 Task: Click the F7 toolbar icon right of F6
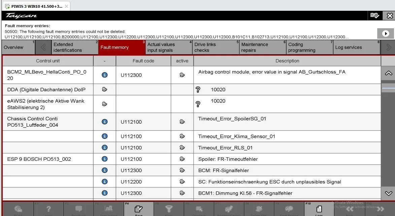tap(229, 209)
